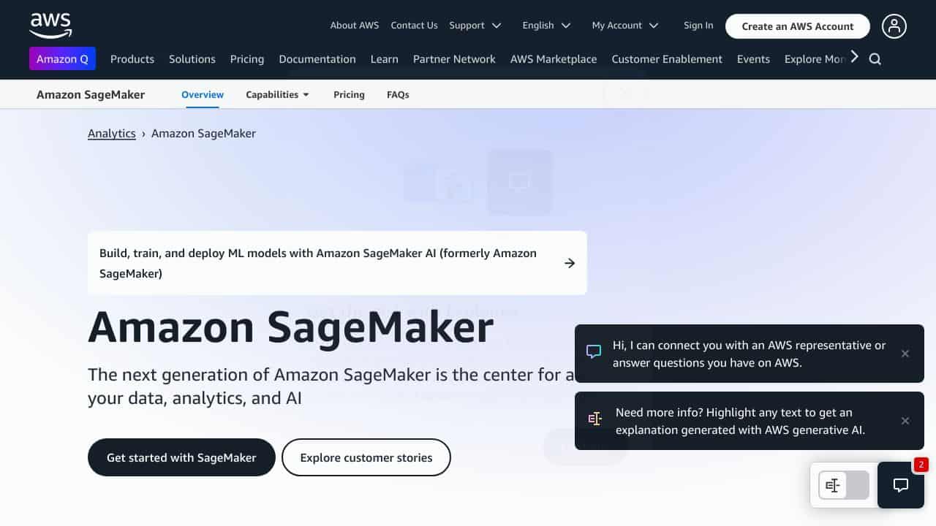The width and height of the screenshot is (936, 526).
Task: Open the Events menu
Action: click(x=753, y=59)
